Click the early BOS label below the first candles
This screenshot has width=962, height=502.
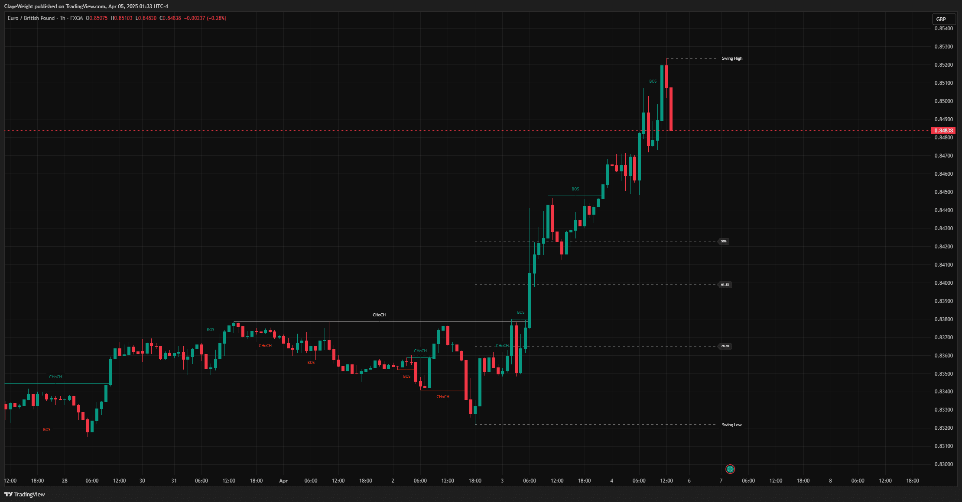click(x=47, y=429)
